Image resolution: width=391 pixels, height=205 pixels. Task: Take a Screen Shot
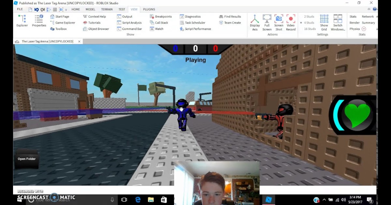[279, 23]
